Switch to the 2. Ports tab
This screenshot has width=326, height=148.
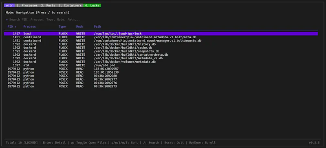tap(48, 5)
